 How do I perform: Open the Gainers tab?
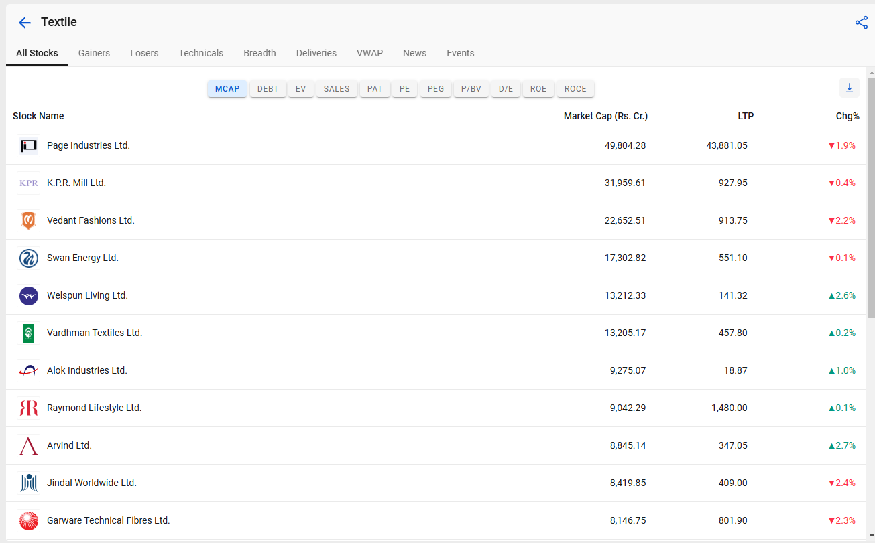click(x=94, y=53)
